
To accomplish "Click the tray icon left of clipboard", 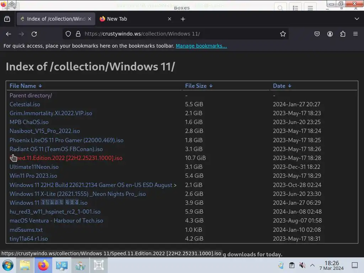I will (281, 265).
